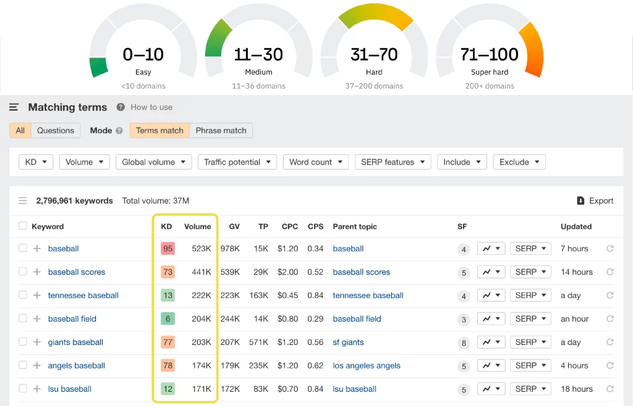Switch to the Questions tab
This screenshot has height=406, width=633.
pos(56,131)
